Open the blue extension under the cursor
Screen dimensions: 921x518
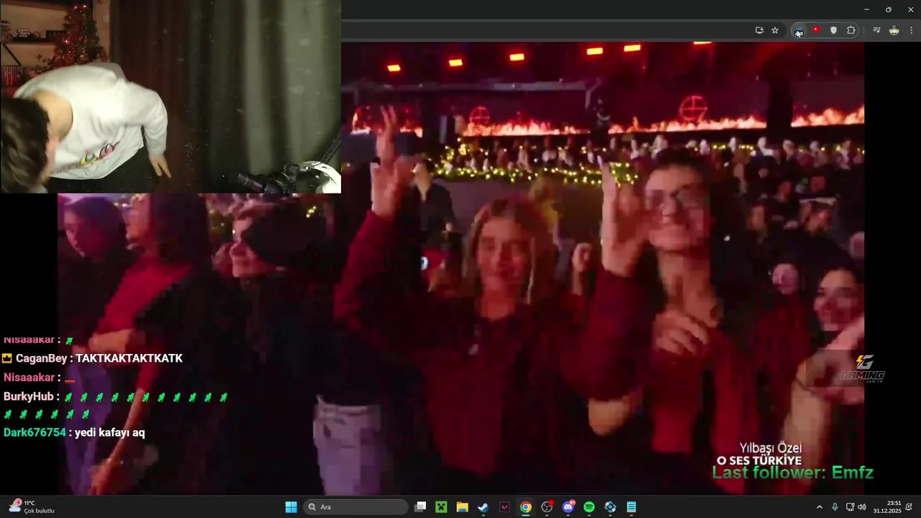(x=799, y=30)
